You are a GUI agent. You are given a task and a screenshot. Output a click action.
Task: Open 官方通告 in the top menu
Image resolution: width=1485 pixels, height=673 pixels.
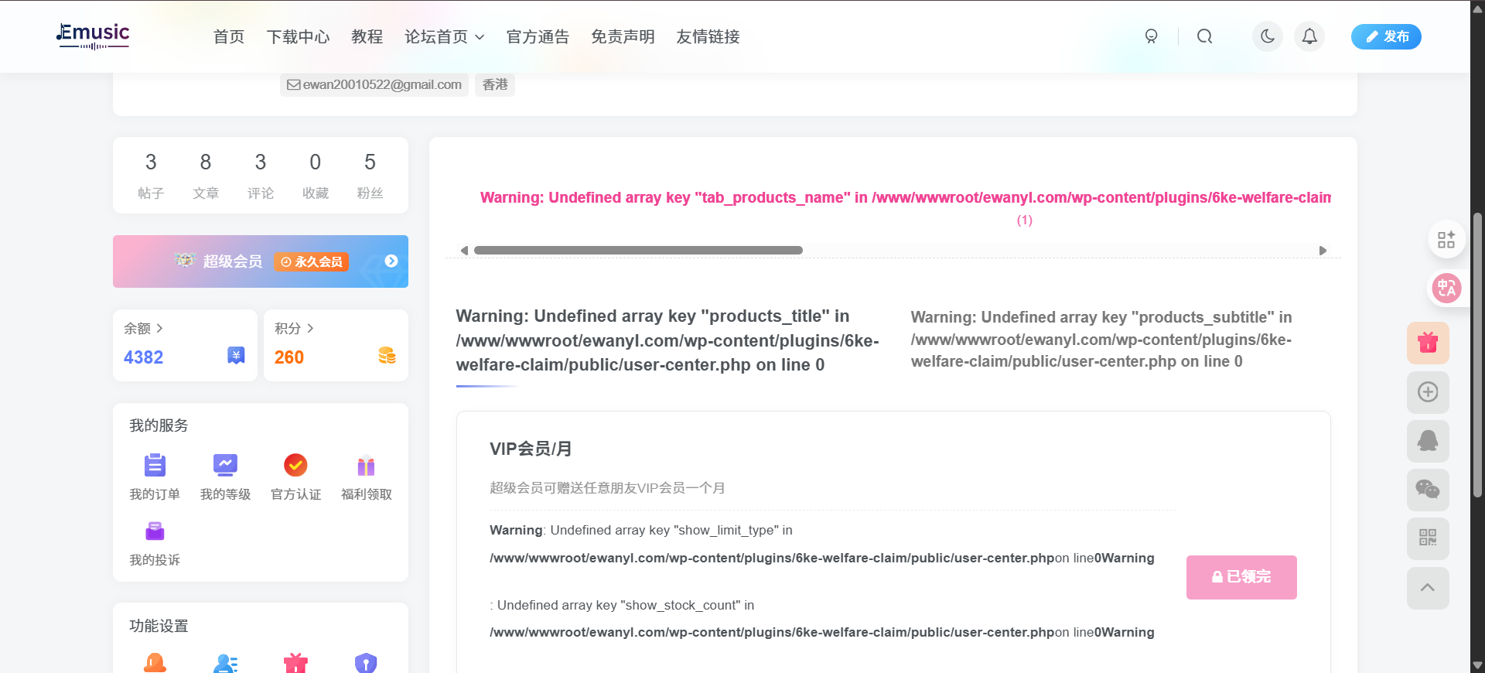point(538,36)
